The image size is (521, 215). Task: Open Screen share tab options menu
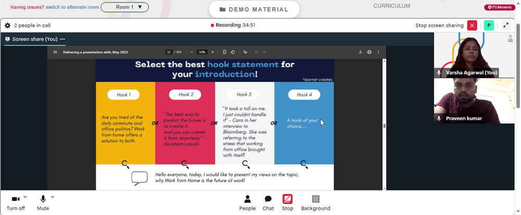[63, 39]
